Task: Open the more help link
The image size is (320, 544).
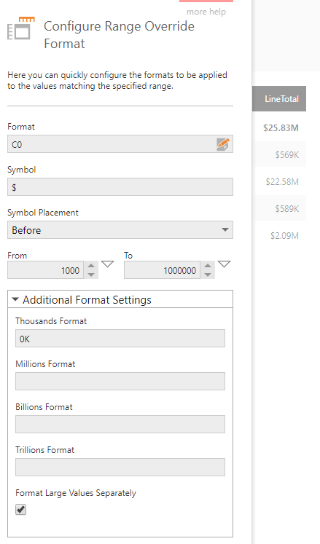Action: click(206, 12)
